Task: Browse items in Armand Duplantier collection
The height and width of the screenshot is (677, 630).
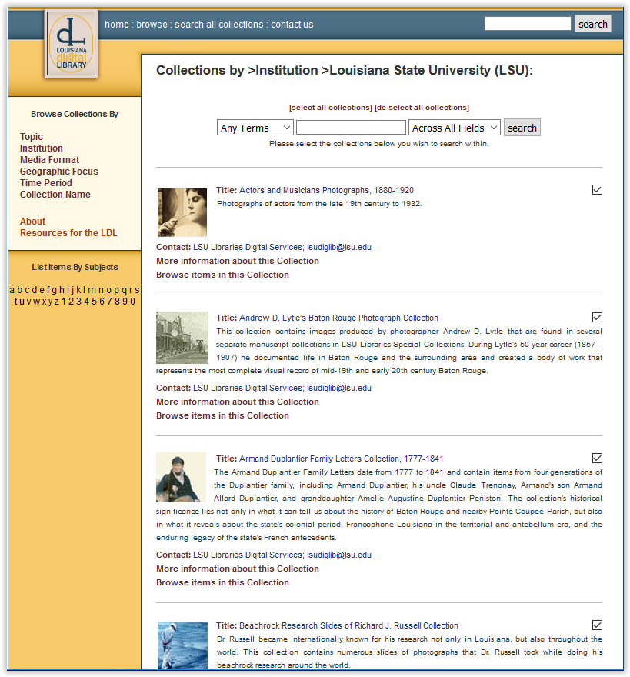Action: click(222, 582)
